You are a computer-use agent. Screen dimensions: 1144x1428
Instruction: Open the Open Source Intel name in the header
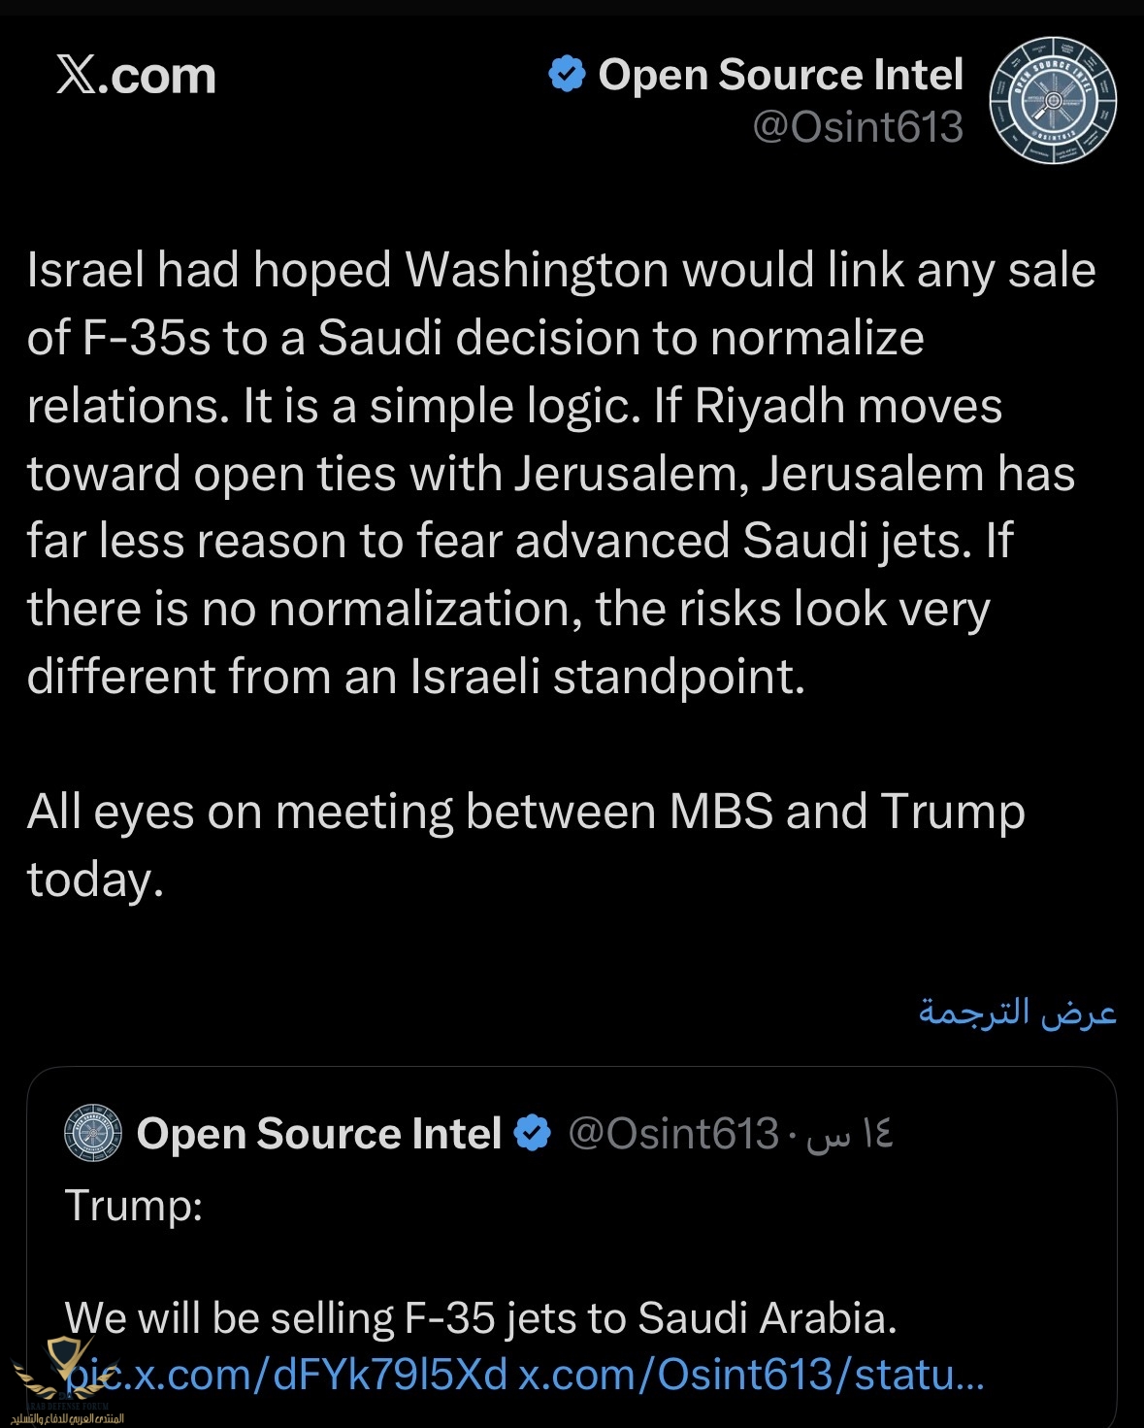(x=780, y=75)
